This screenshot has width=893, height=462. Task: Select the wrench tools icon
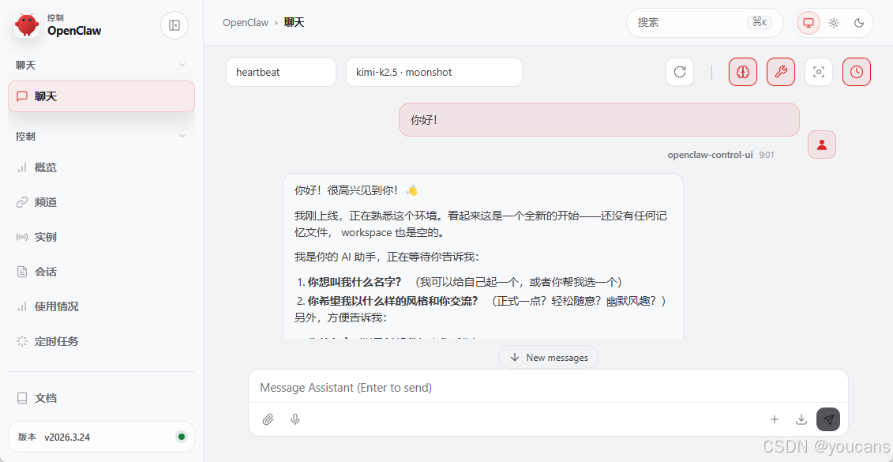[x=781, y=72]
